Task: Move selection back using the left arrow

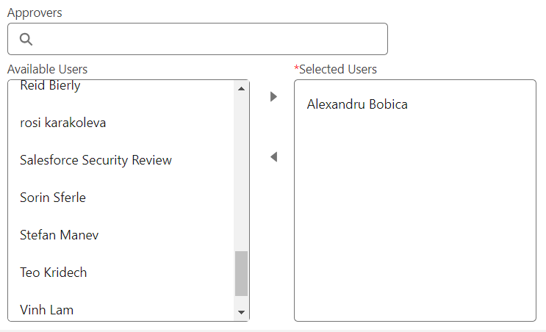Action: pos(273,156)
